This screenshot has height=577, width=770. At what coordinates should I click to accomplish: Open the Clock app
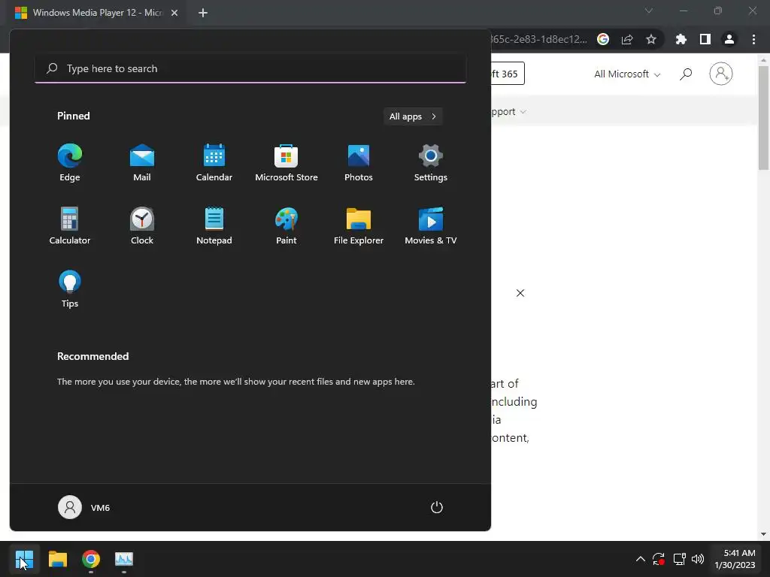[142, 225]
